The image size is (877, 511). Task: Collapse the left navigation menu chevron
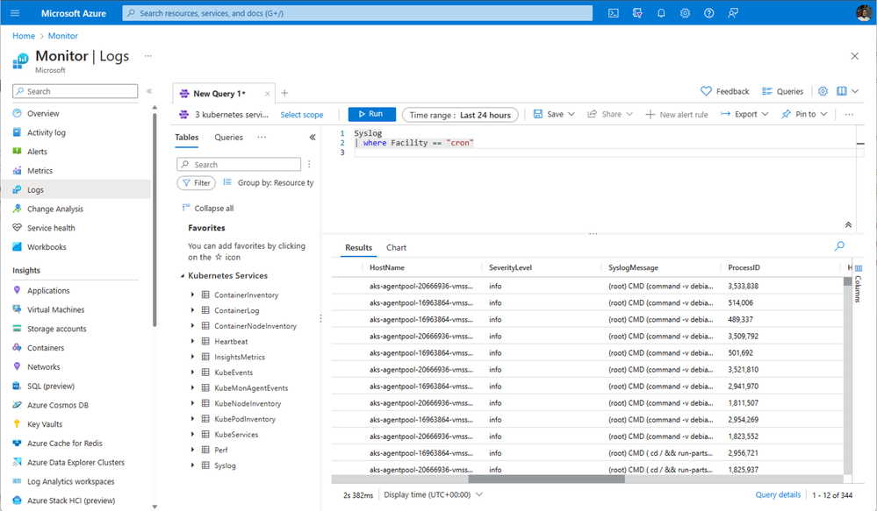149,91
